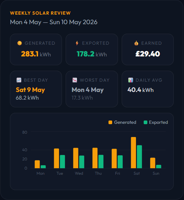Click the falling chart icon beside Worst Day
The height and width of the screenshot is (200, 184).
coord(75,80)
